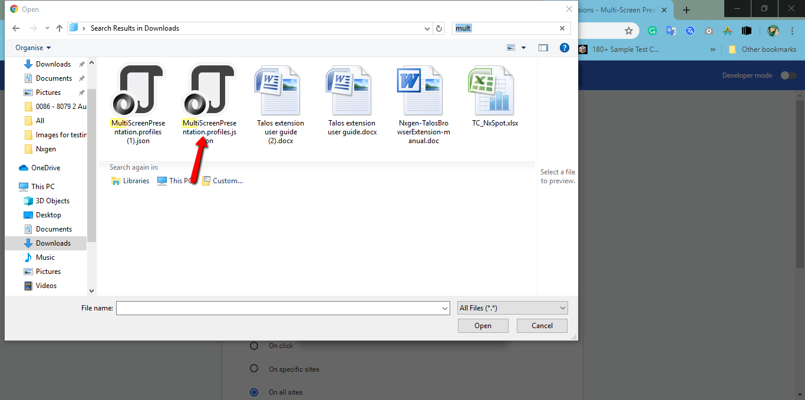The image size is (805, 400).
Task: Open the view options dropdown arrow
Action: tap(523, 48)
